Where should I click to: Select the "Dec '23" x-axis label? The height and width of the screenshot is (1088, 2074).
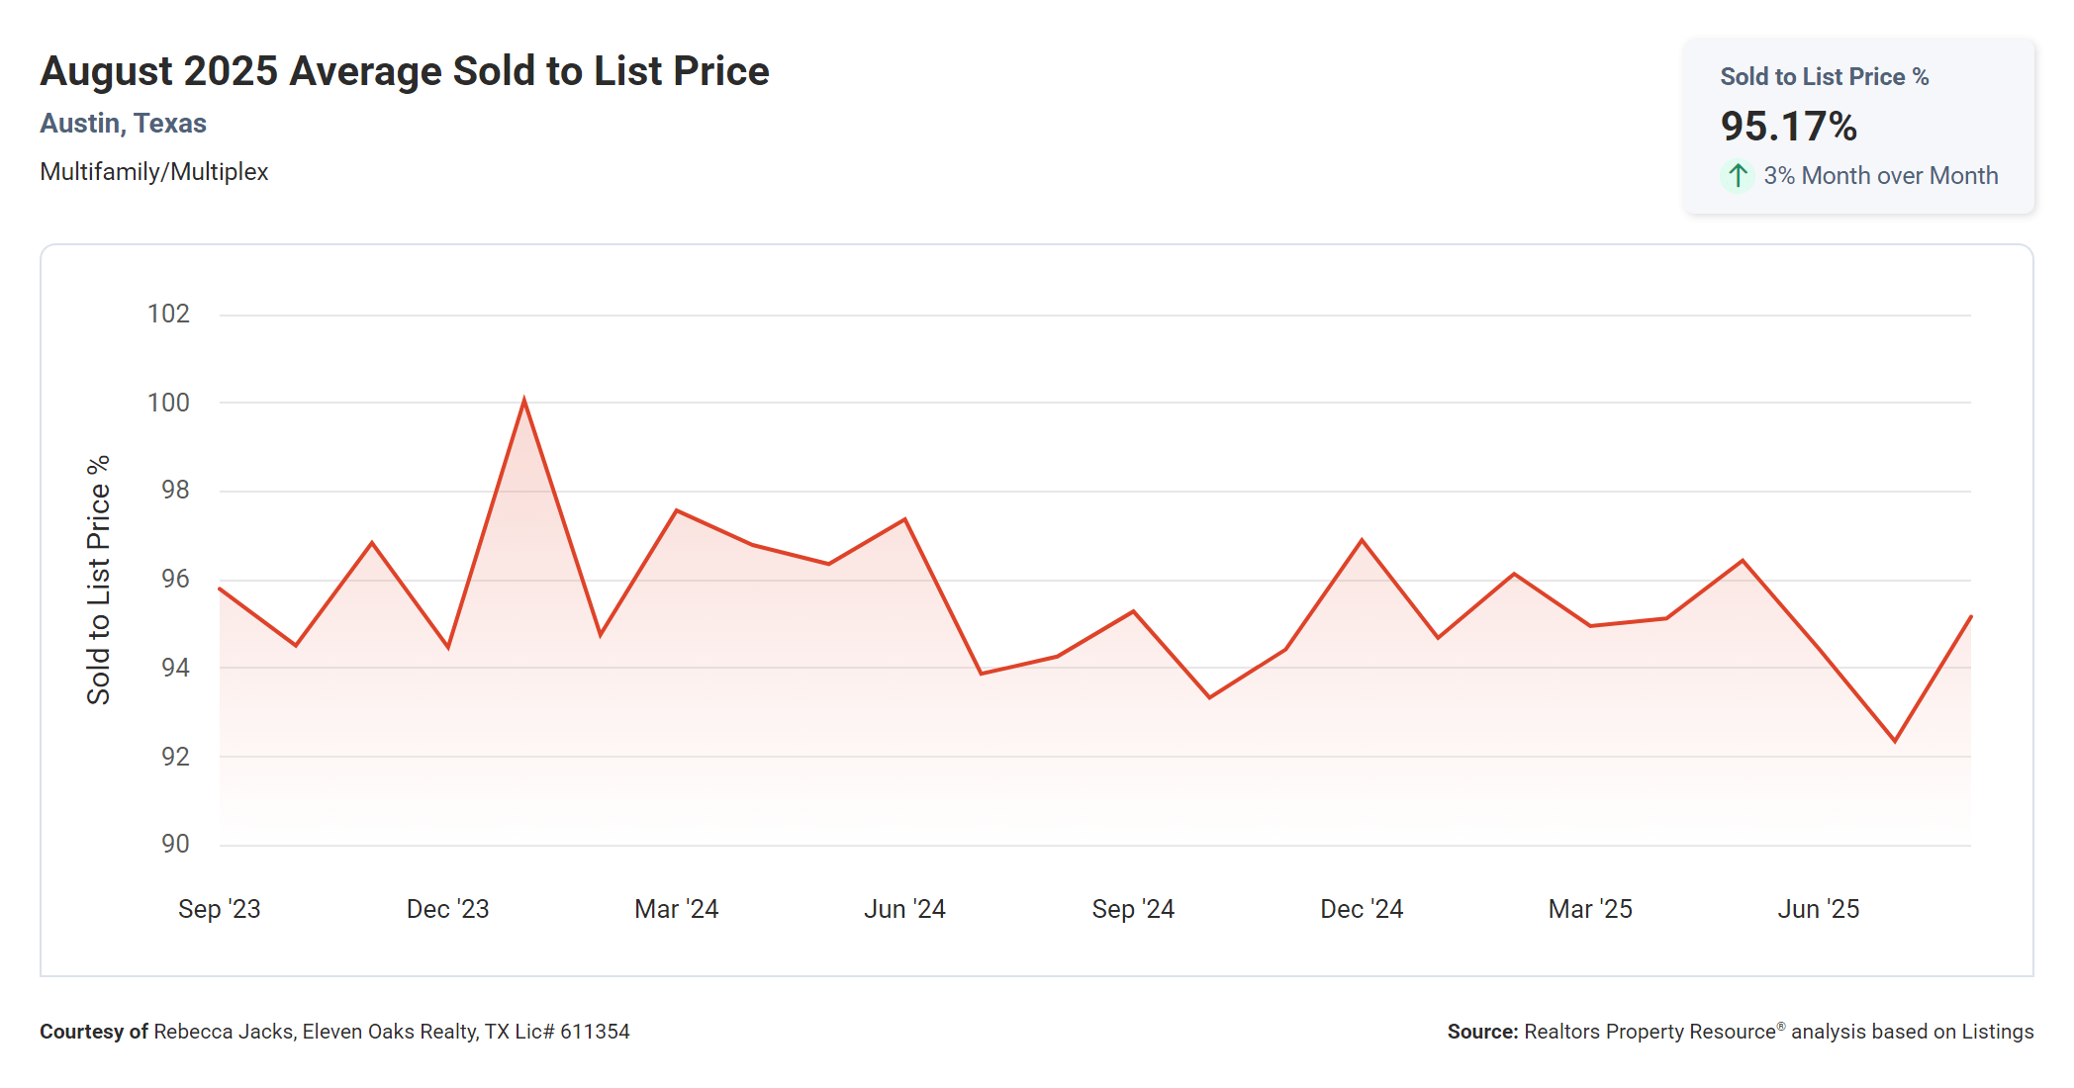447,909
